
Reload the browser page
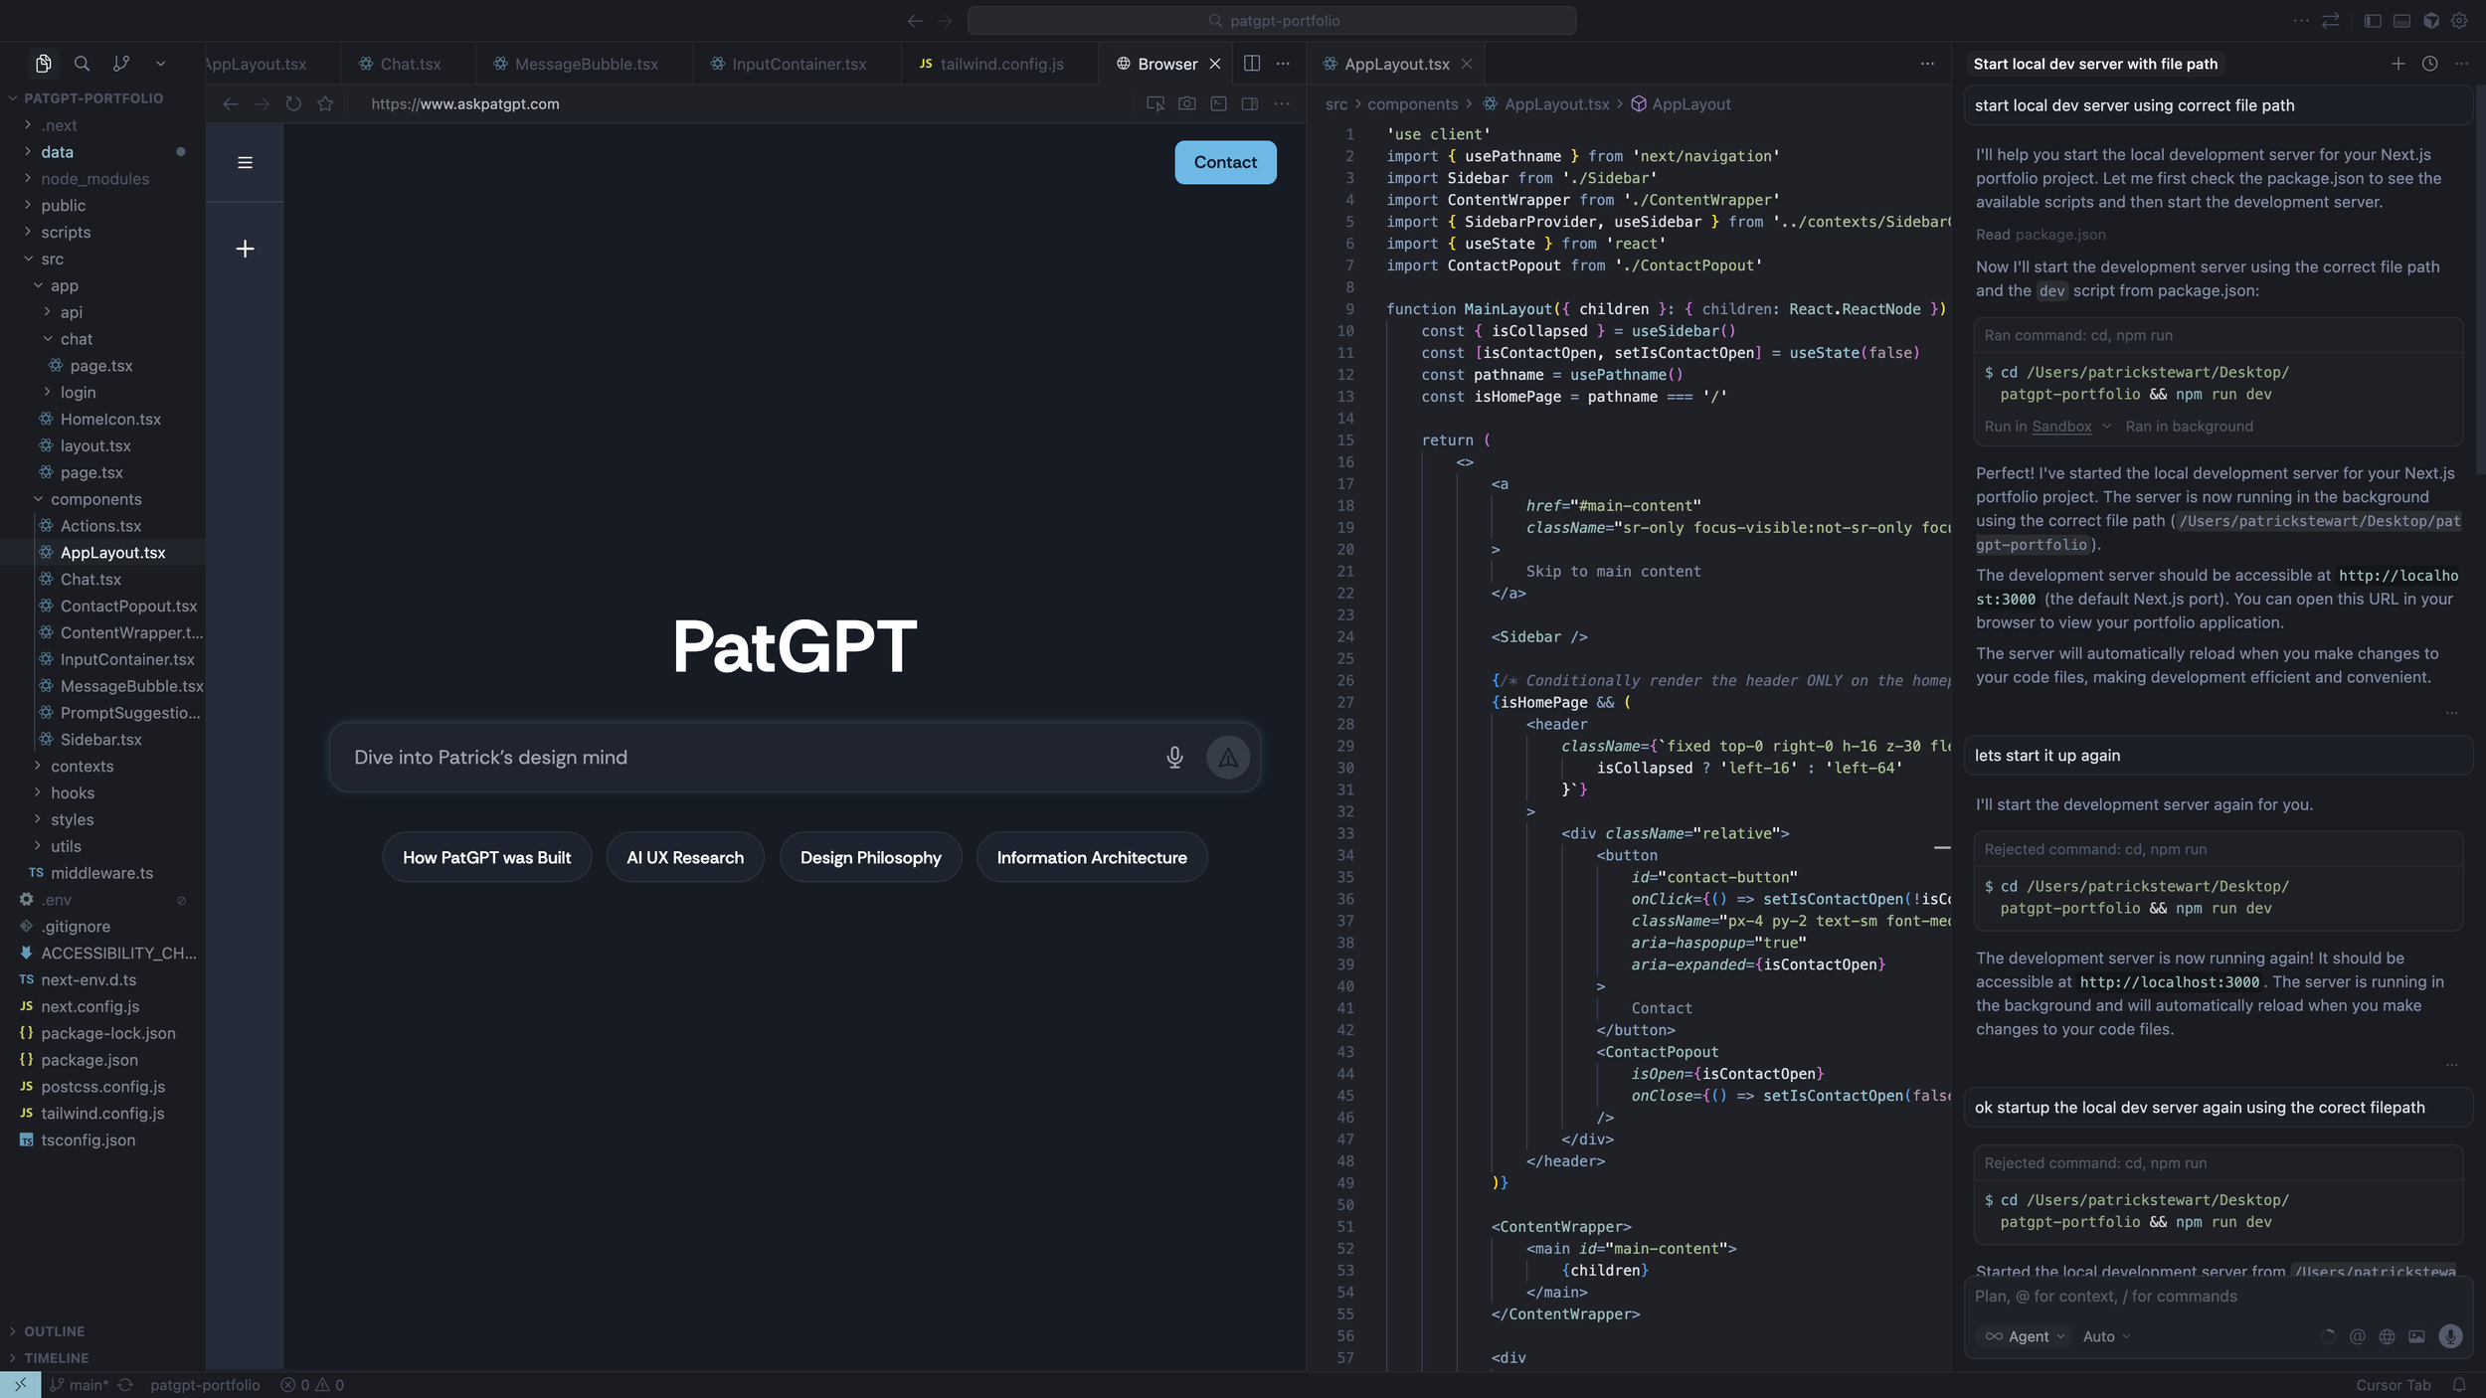pos(293,103)
